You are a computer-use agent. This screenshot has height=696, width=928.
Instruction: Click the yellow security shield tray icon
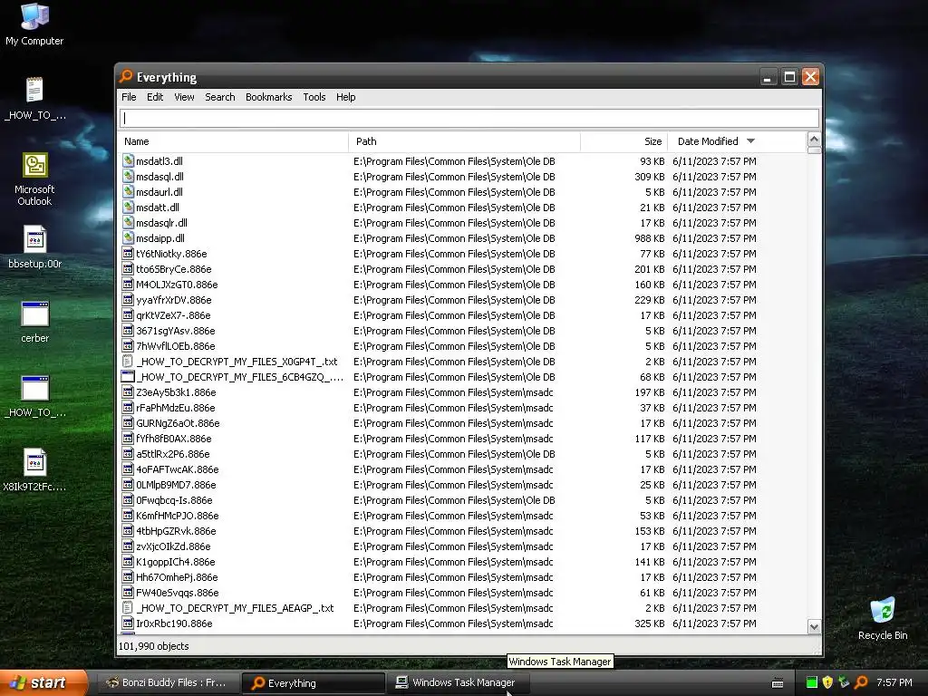(828, 682)
